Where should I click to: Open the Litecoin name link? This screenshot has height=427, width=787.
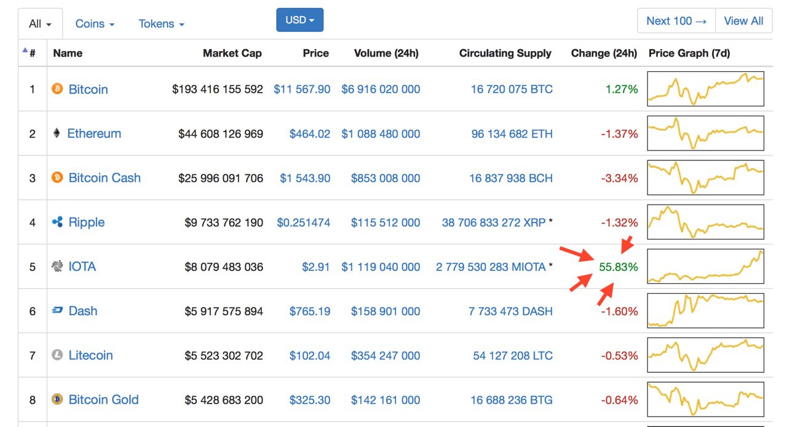(90, 355)
